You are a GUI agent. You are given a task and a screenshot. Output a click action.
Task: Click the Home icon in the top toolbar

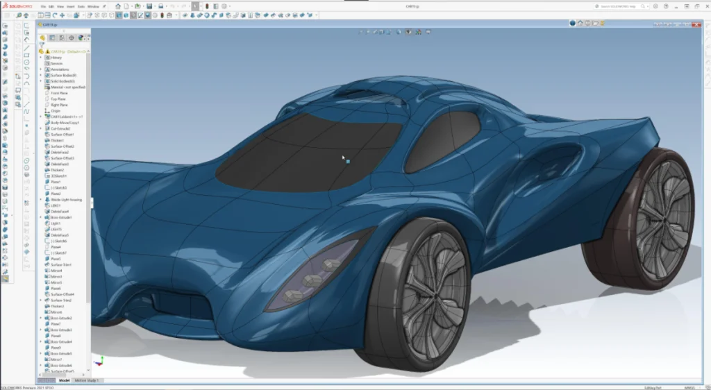[x=118, y=6]
